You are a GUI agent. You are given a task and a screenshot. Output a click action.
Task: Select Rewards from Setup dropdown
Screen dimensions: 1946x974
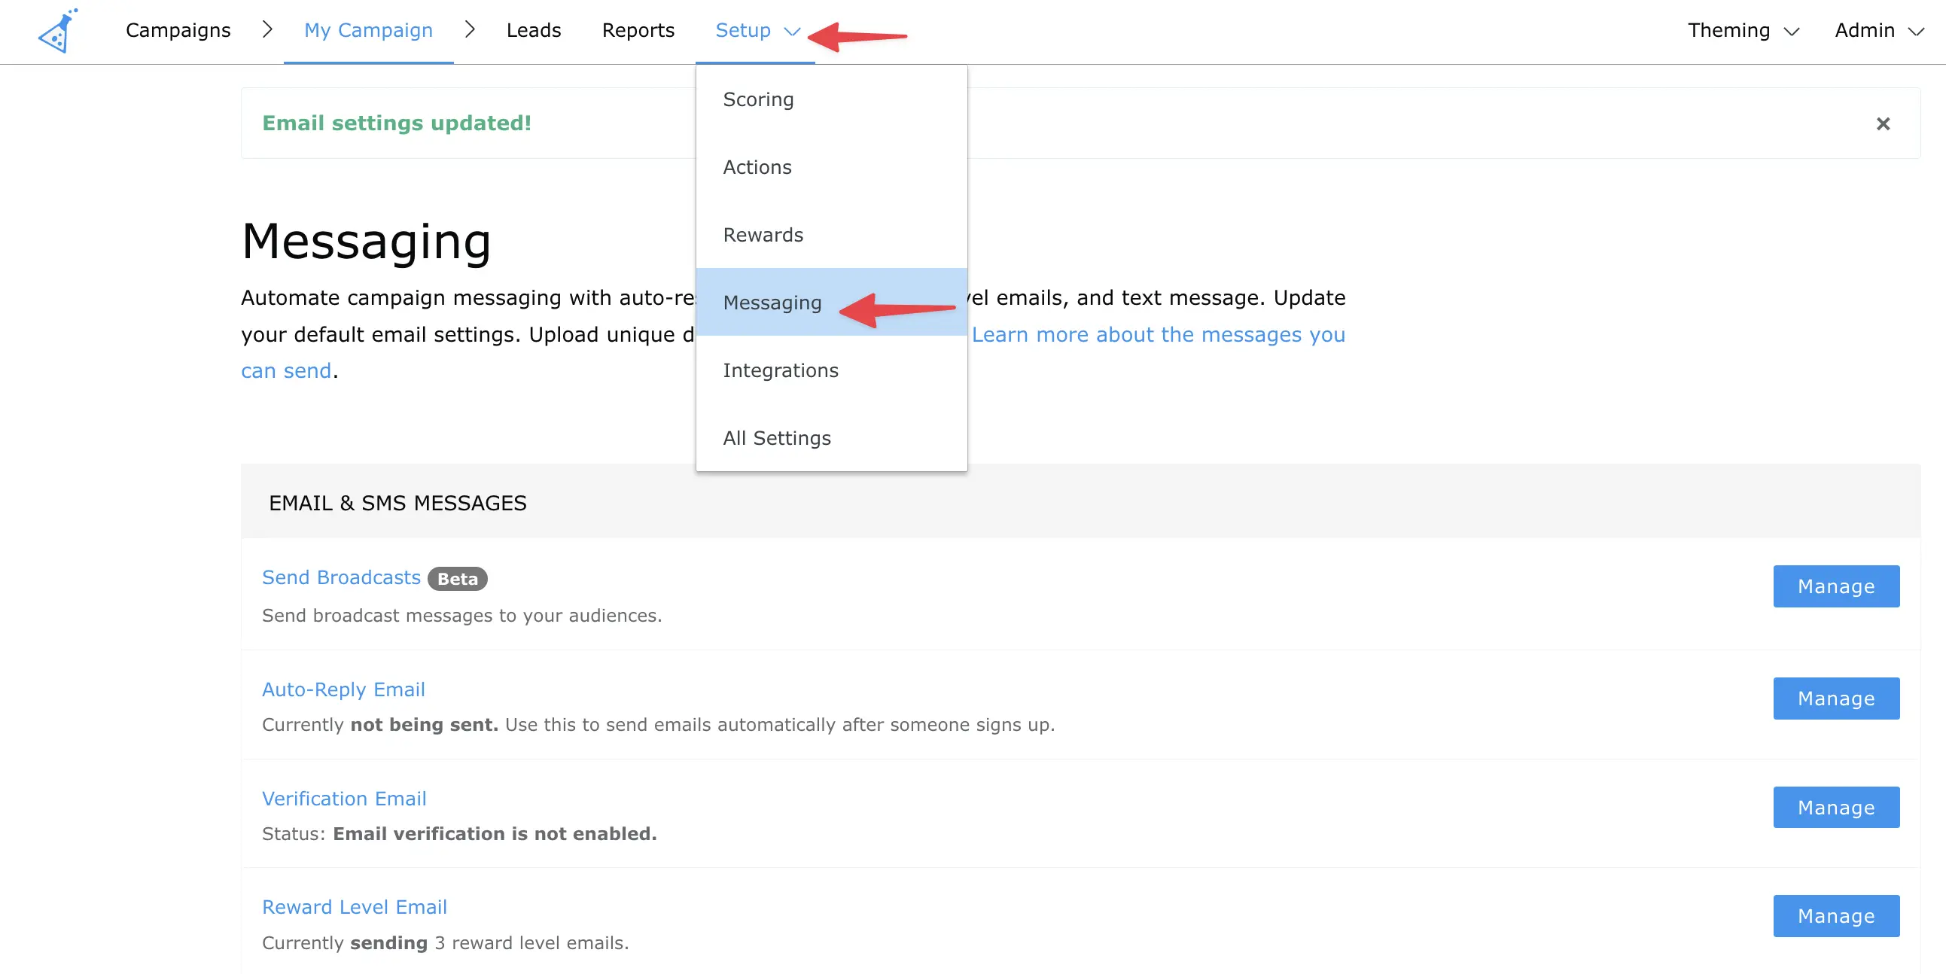click(763, 235)
